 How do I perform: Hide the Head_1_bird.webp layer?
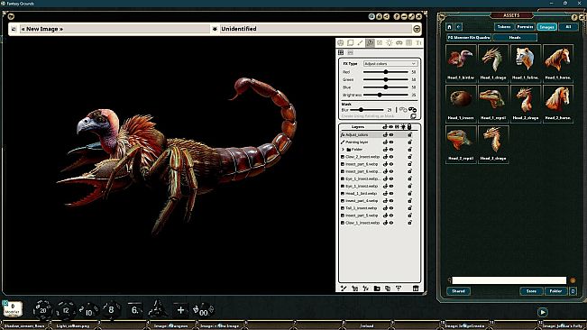[391, 194]
